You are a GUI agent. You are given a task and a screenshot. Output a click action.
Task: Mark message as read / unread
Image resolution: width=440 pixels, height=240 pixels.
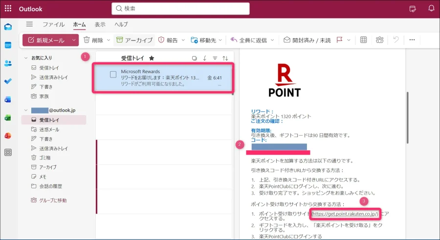[307, 40]
